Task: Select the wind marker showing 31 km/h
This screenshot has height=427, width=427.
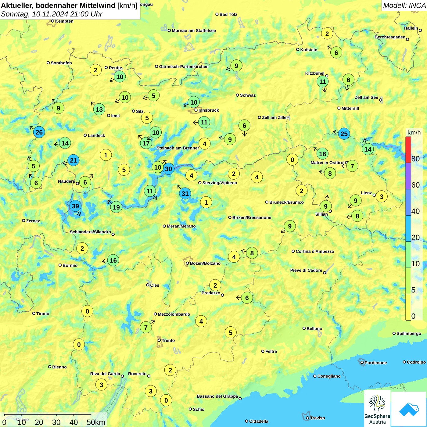Action: coord(185,193)
